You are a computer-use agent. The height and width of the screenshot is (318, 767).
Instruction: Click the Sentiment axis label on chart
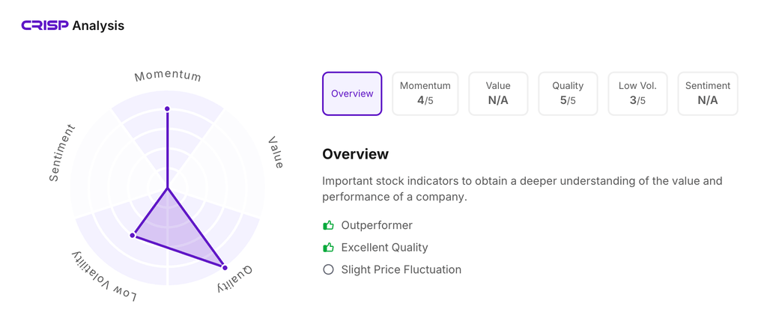click(x=62, y=153)
